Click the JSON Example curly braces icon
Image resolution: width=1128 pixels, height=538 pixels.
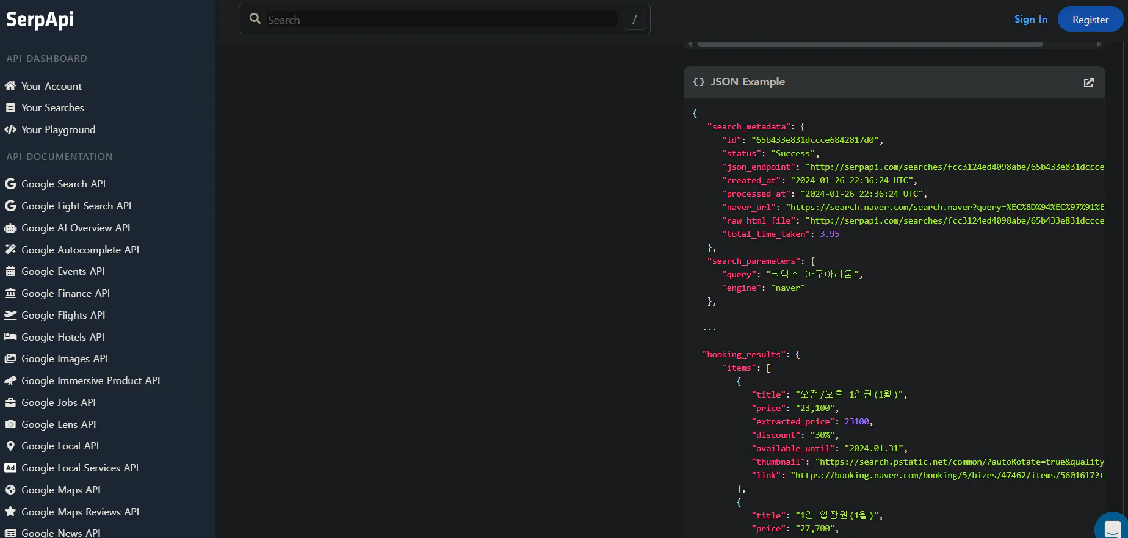click(x=699, y=82)
